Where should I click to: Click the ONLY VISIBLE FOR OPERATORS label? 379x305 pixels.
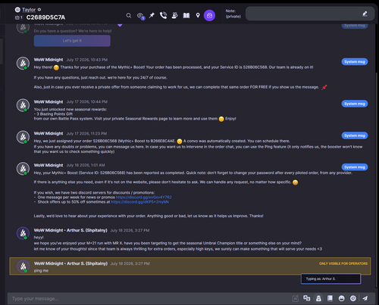point(343,263)
